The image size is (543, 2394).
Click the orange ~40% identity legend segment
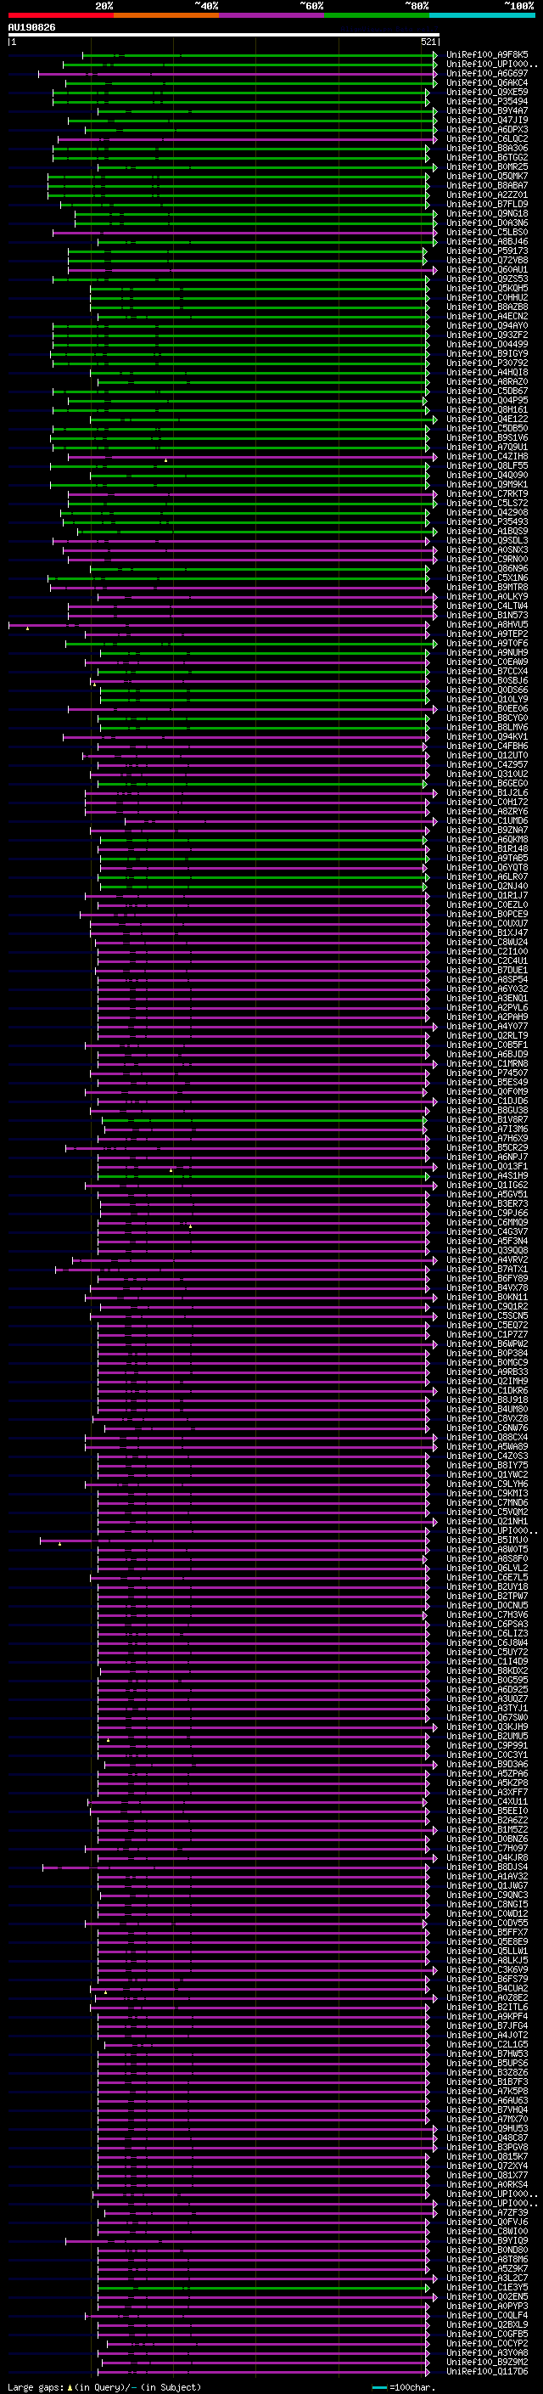165,15
